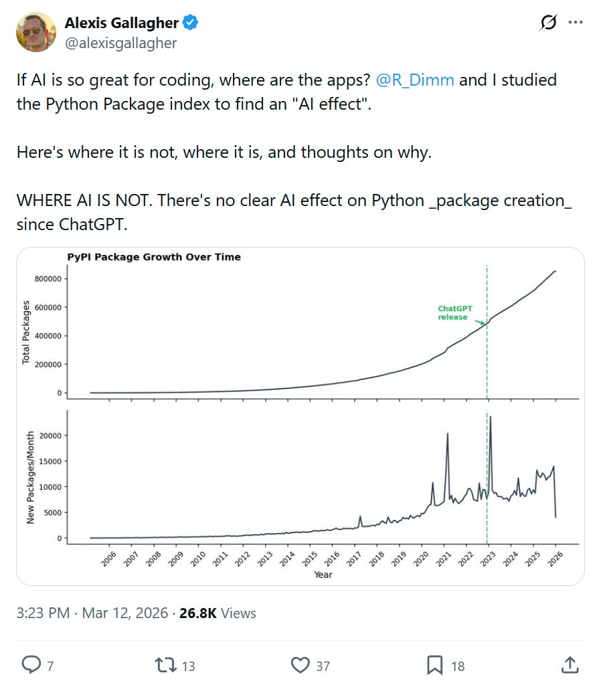Toggle the bookmark ribbon icon
Viewport: 601px width, 685px height.
(434, 664)
